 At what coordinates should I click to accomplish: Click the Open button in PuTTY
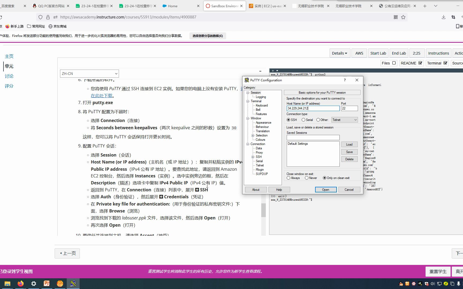(326, 189)
